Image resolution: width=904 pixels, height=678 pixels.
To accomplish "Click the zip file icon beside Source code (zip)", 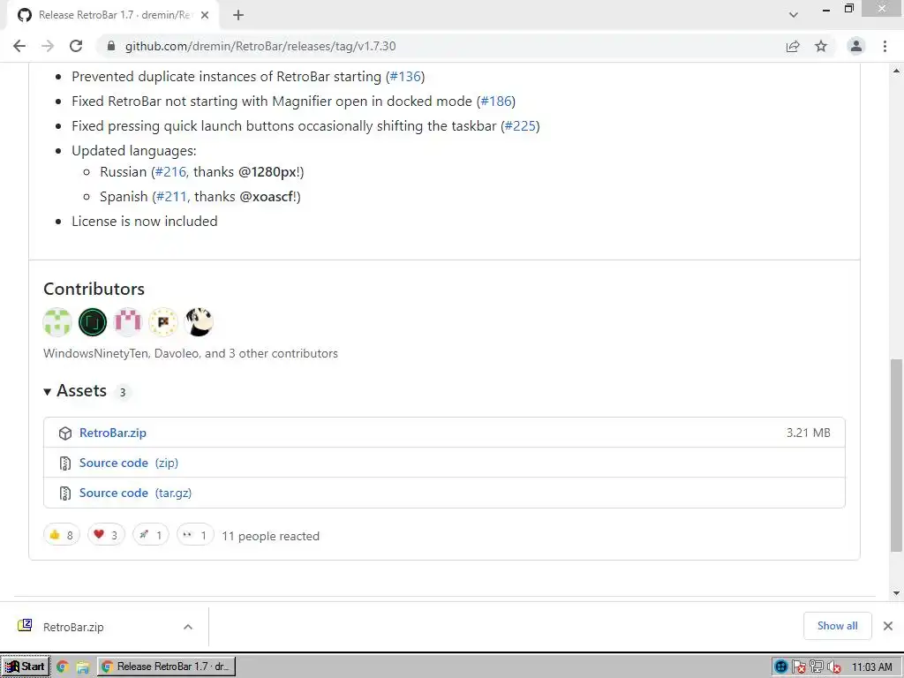I will [x=65, y=463].
